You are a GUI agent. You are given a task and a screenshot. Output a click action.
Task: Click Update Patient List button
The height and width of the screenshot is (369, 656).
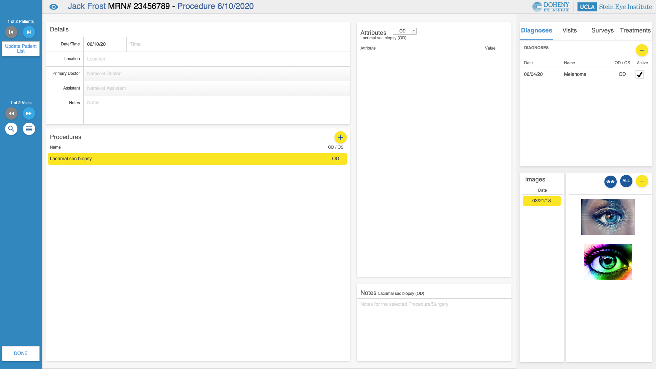(x=21, y=49)
